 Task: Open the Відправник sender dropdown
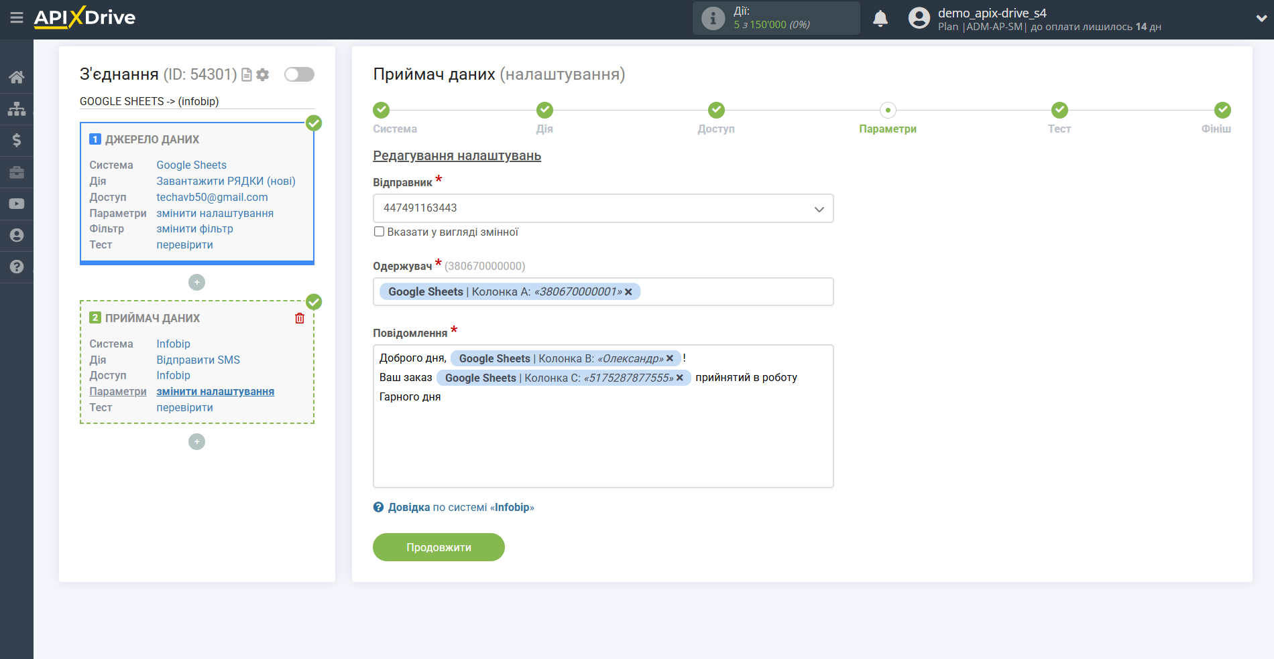[x=603, y=208]
